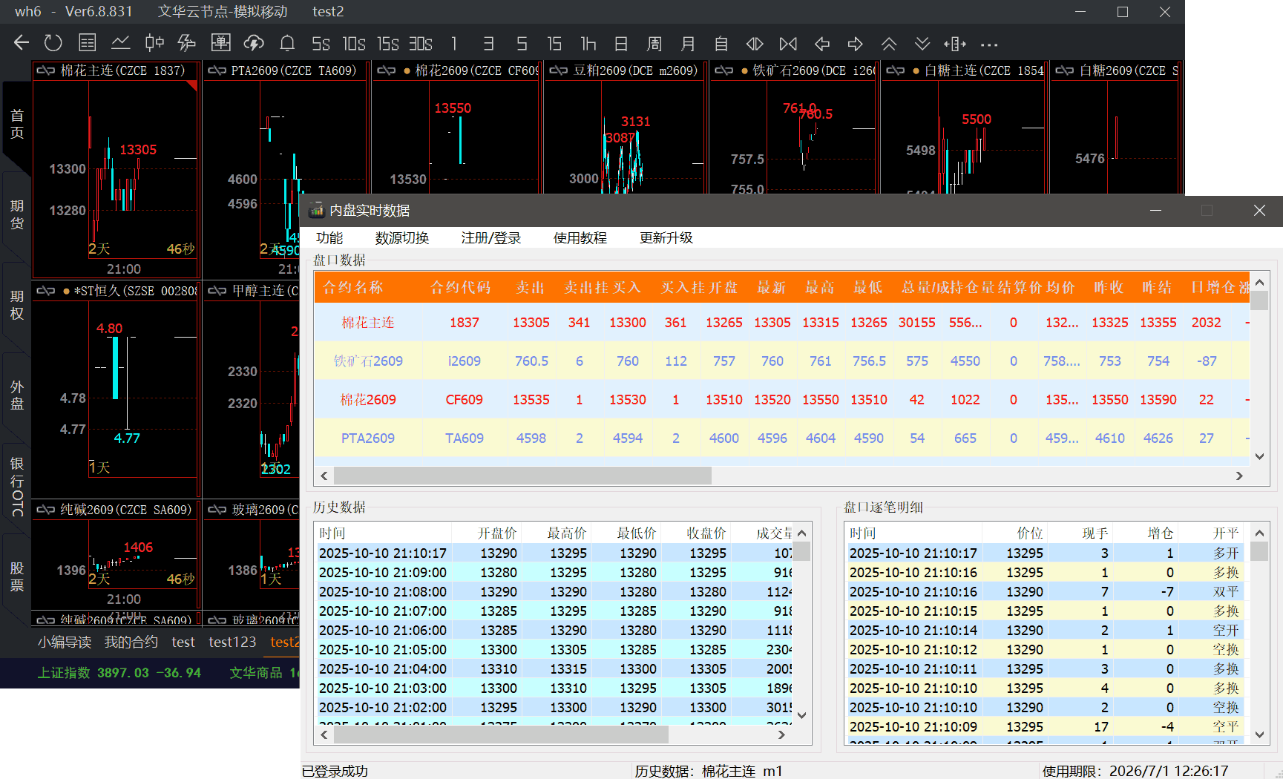This screenshot has width=1283, height=779.
Task: Select the test123 bottom tab
Action: click(232, 642)
